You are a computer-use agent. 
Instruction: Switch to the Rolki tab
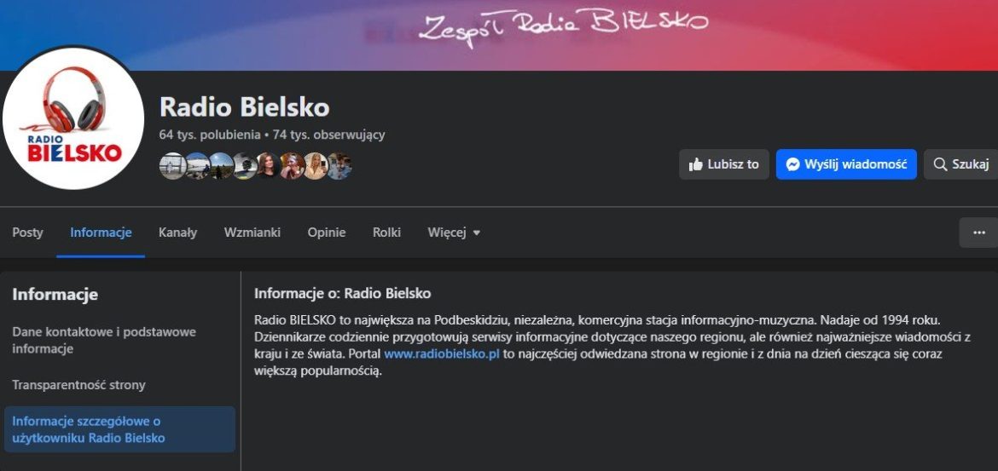coord(387,233)
